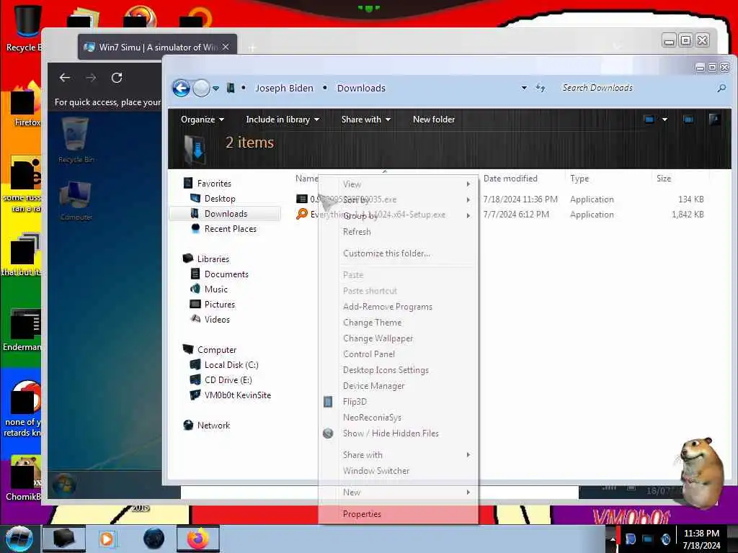This screenshot has height=553, width=738.
Task: Choose Window Switcher in context menu
Action: click(398, 471)
